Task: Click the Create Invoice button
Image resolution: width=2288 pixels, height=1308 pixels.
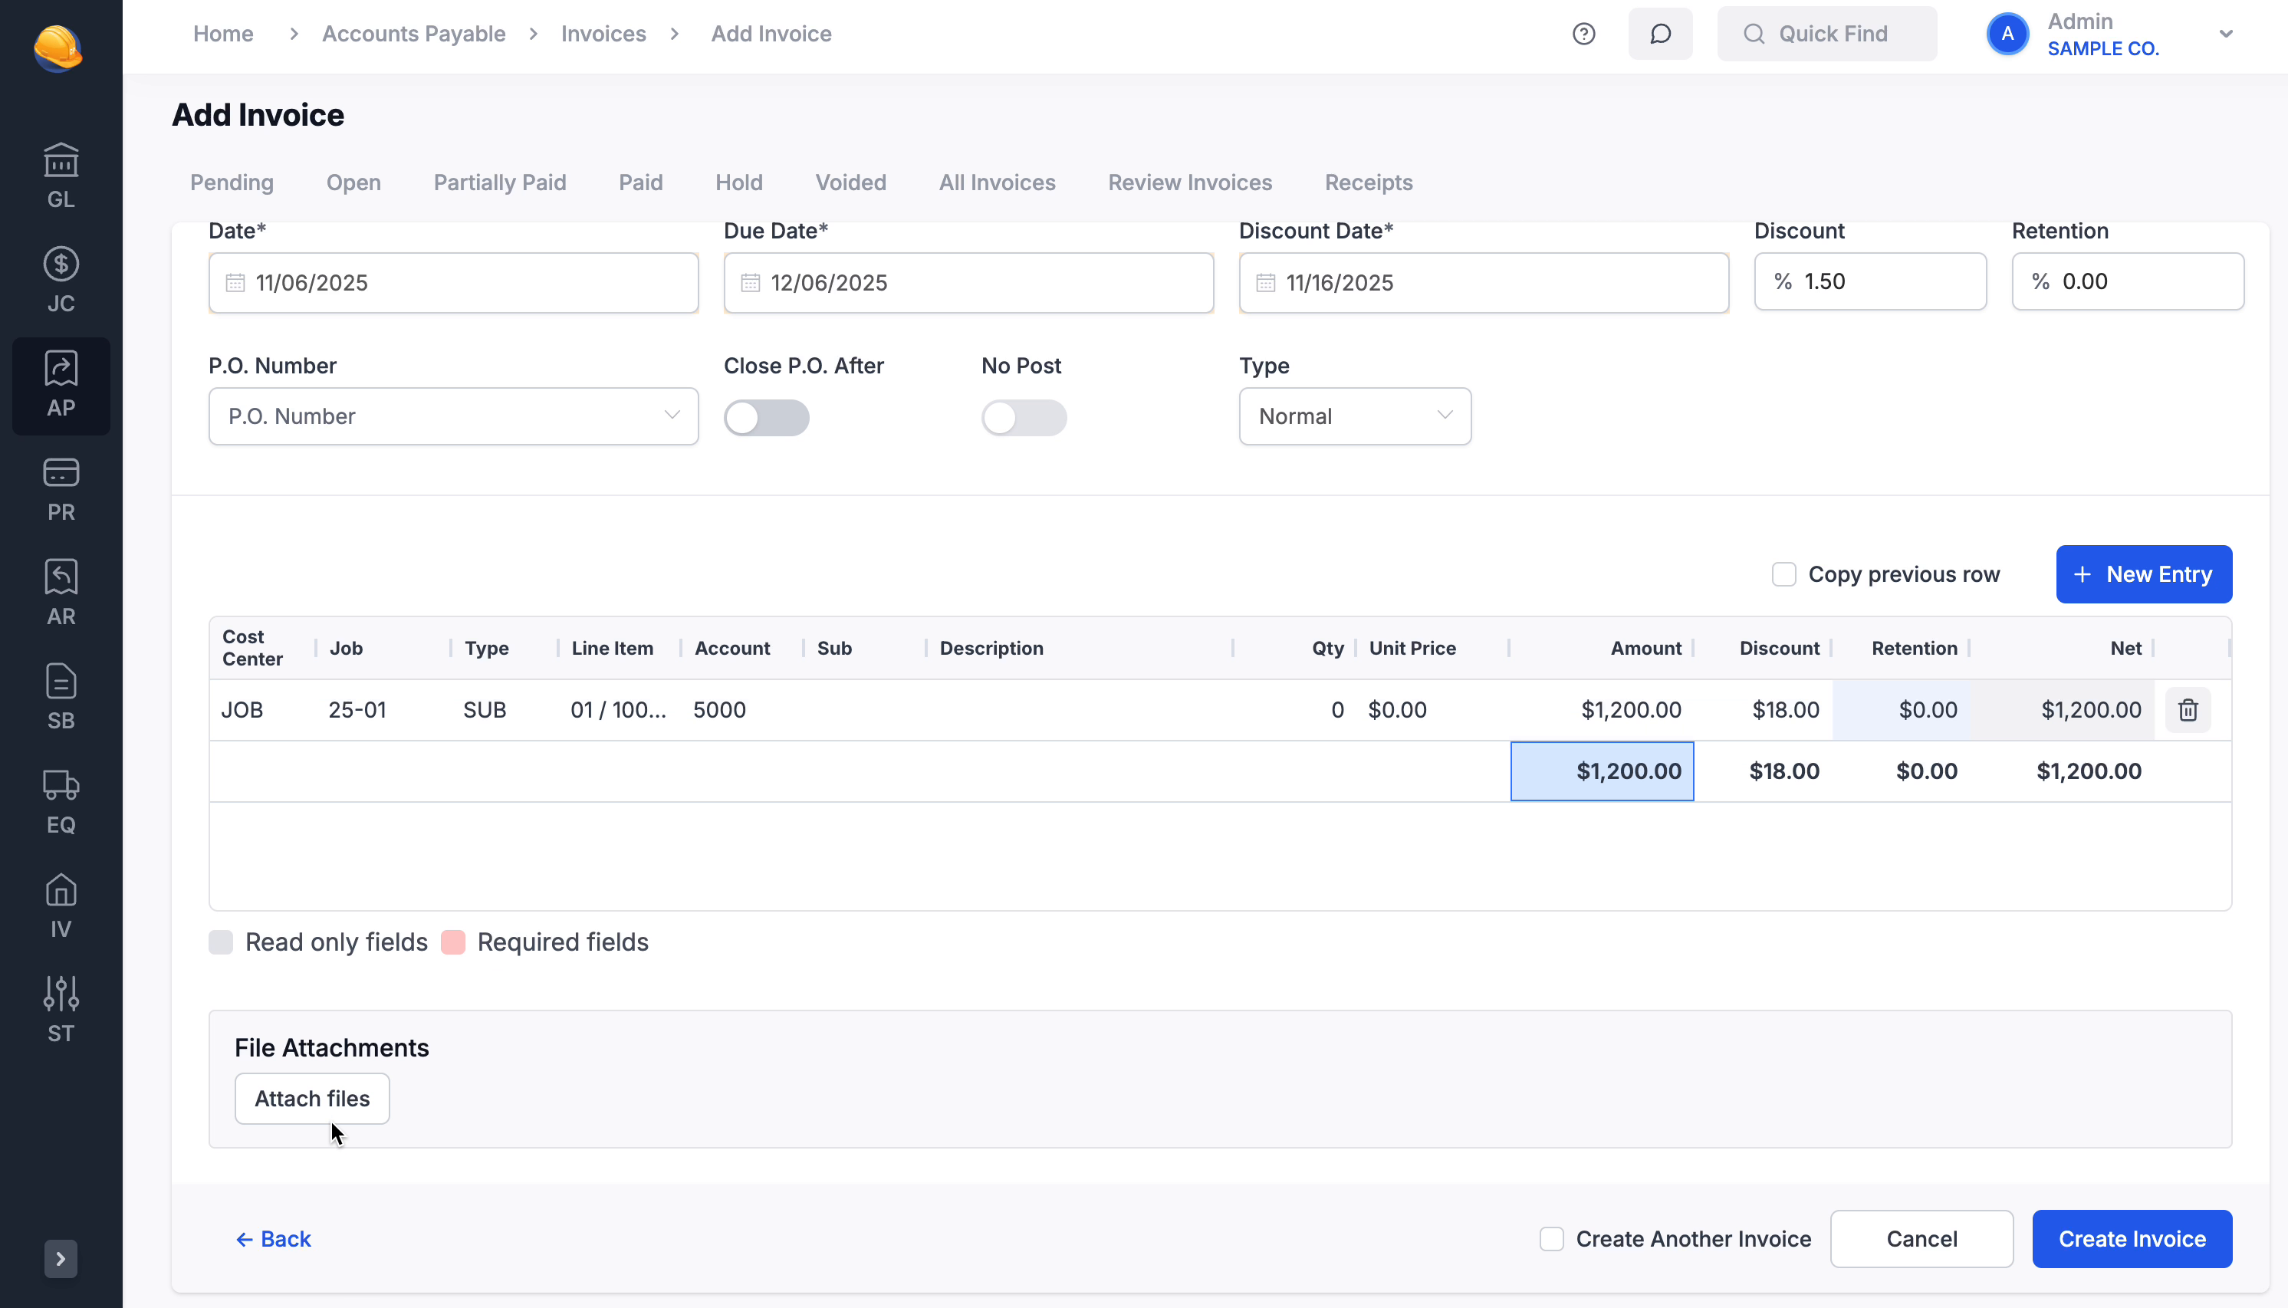Action: [2132, 1238]
